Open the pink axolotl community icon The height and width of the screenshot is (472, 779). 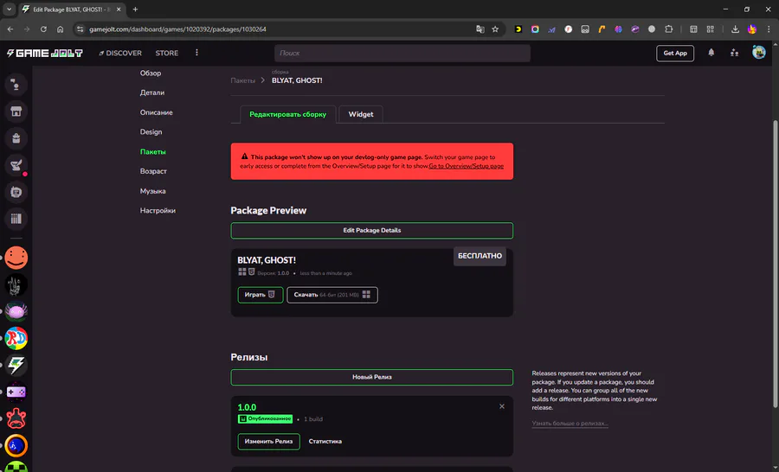16,312
